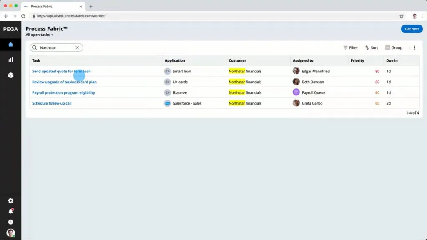The image size is (427, 240).
Task: Close the Process Fabric tab
Action: [80, 7]
